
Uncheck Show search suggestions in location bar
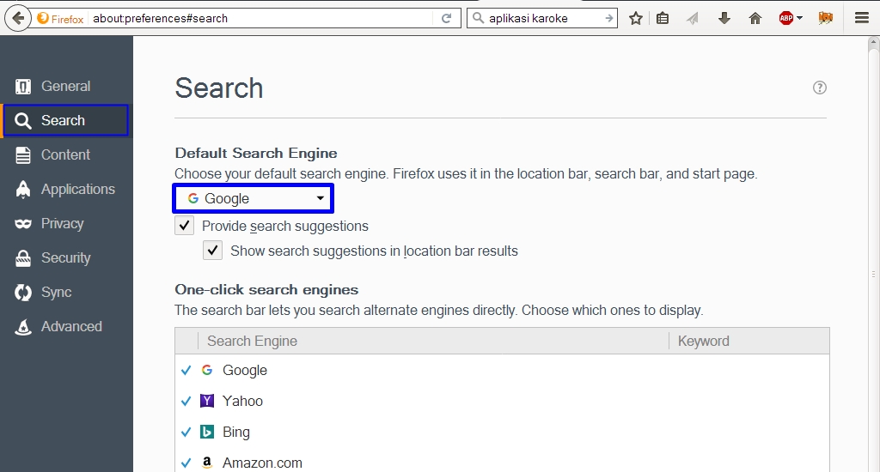(x=212, y=251)
